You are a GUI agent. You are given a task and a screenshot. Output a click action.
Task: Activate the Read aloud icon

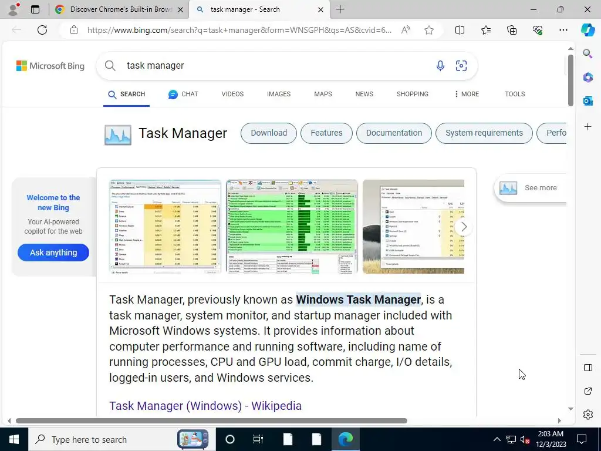[x=406, y=30]
